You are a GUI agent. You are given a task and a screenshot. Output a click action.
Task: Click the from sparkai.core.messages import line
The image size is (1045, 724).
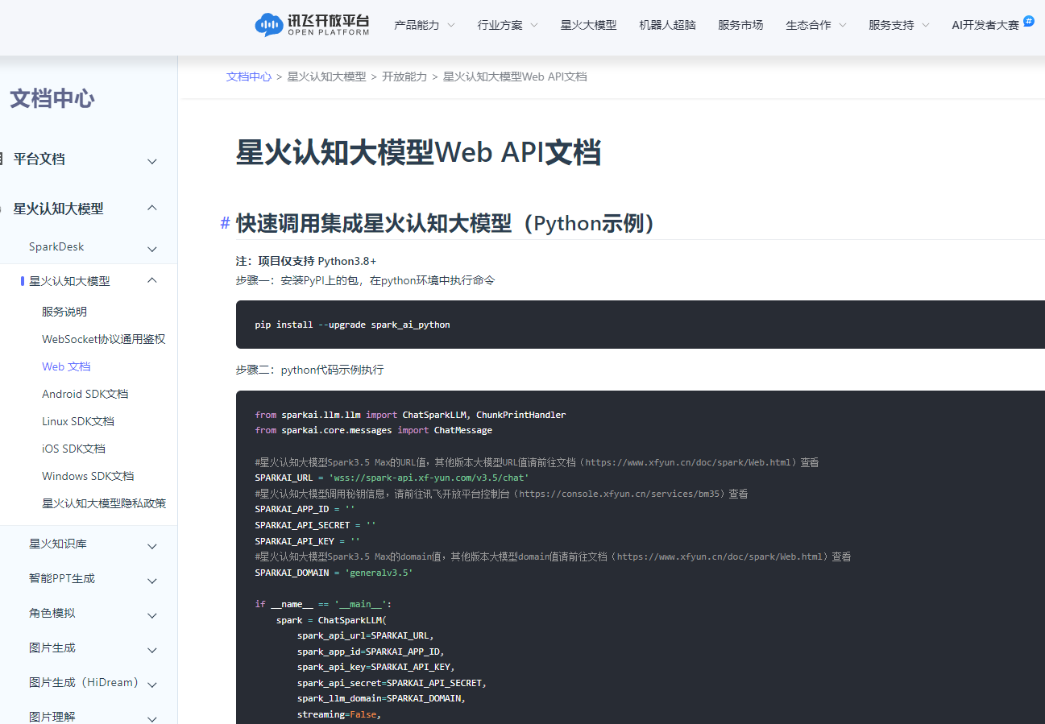click(x=373, y=431)
